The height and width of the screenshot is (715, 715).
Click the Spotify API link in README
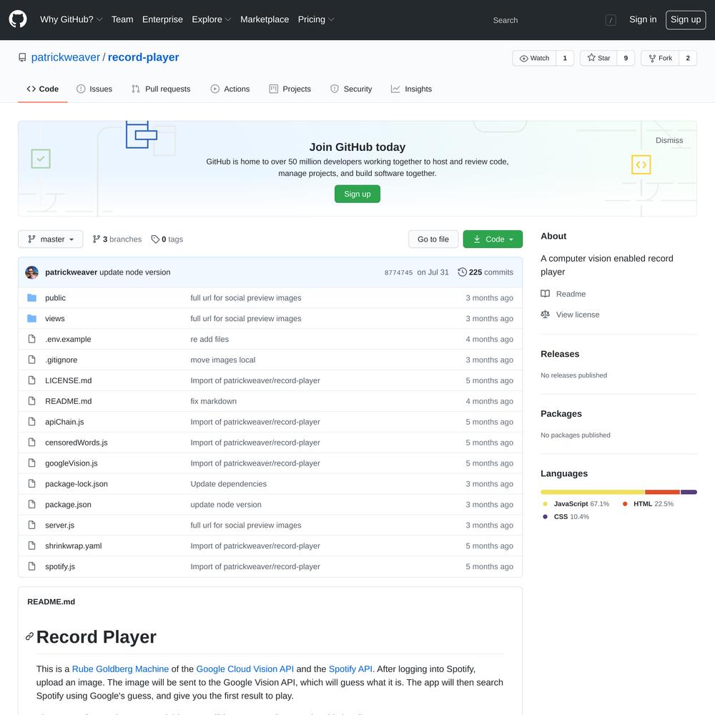click(350, 669)
